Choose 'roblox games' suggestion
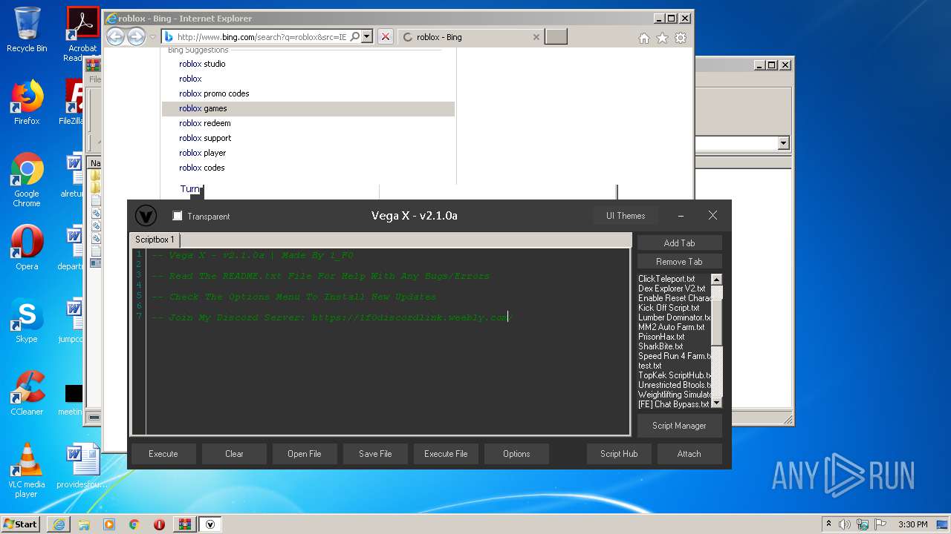The height and width of the screenshot is (534, 951). click(308, 108)
